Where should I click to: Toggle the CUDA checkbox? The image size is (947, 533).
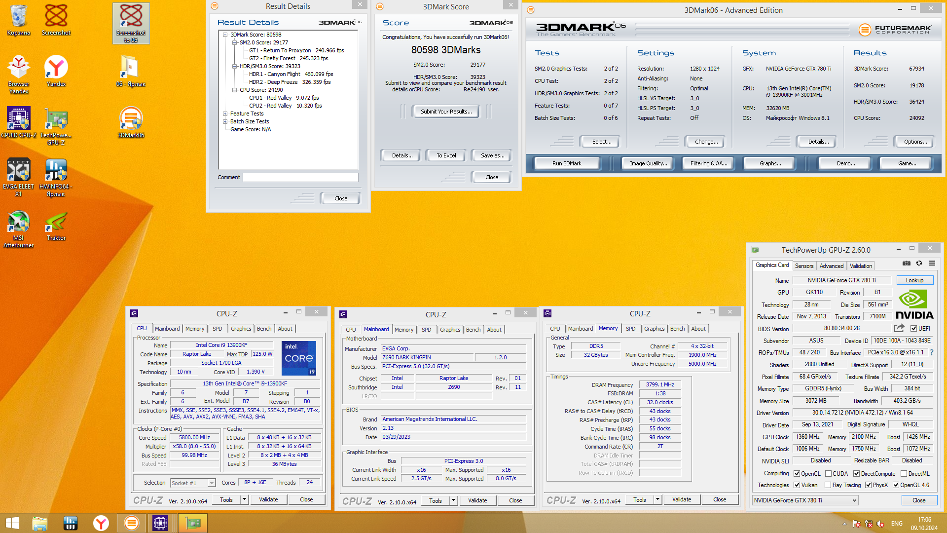click(829, 474)
